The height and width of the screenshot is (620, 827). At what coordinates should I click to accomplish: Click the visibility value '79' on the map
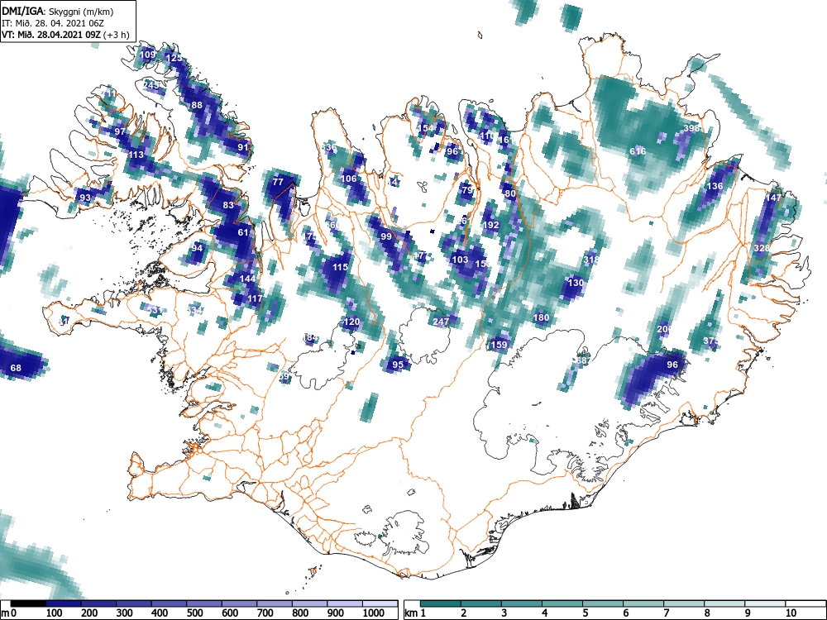(x=467, y=190)
